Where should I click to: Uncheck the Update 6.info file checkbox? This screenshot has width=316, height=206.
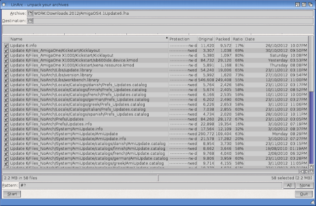pyautogui.click(x=6, y=45)
